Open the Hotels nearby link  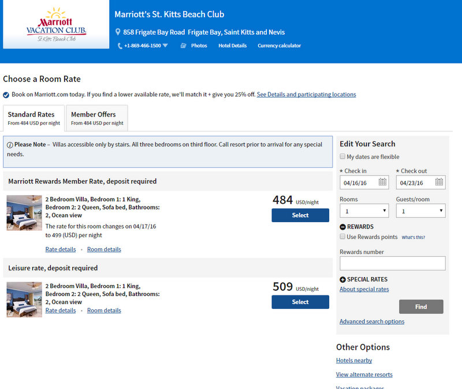[x=354, y=361]
